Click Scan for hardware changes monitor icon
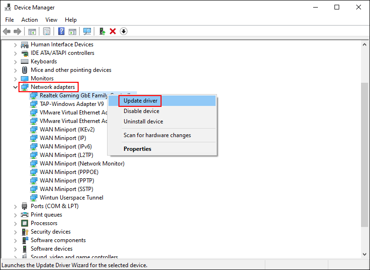Image resolution: width=370 pixels, height=270 pixels. [x=87, y=31]
